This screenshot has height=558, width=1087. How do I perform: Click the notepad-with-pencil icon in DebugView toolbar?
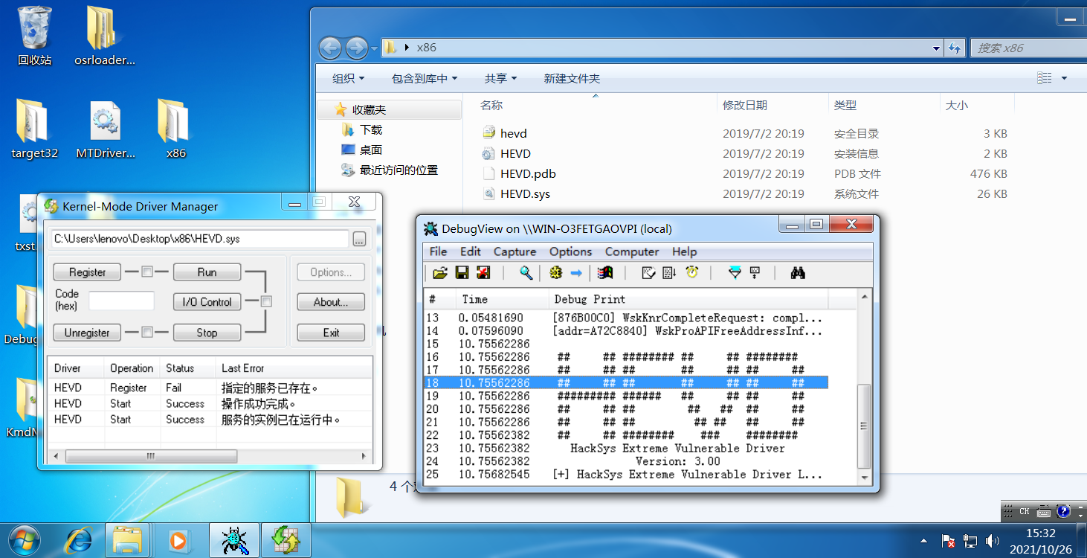coord(648,273)
